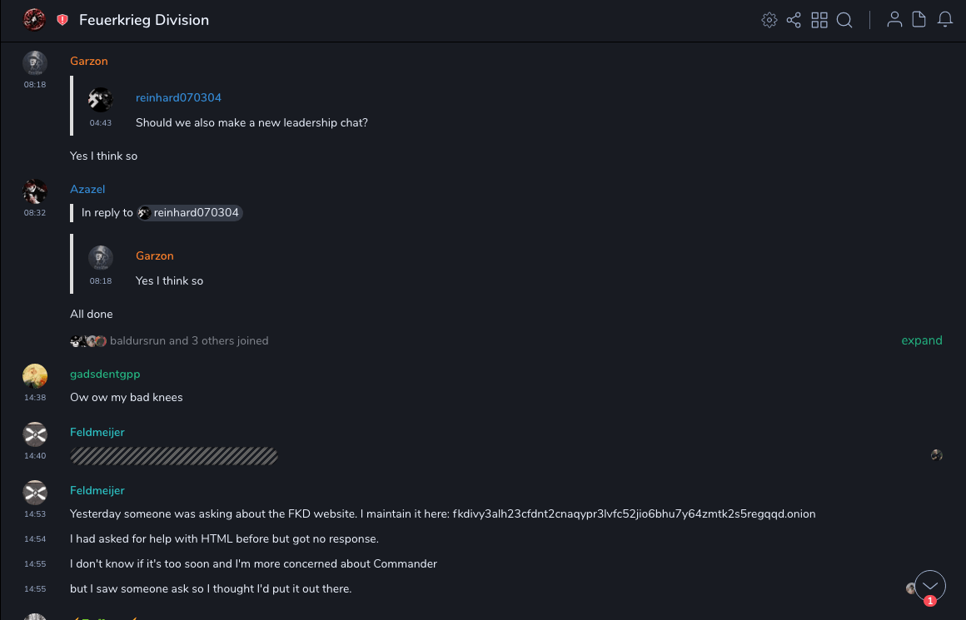Click the share room icon
The height and width of the screenshot is (620, 966).
[x=794, y=20]
